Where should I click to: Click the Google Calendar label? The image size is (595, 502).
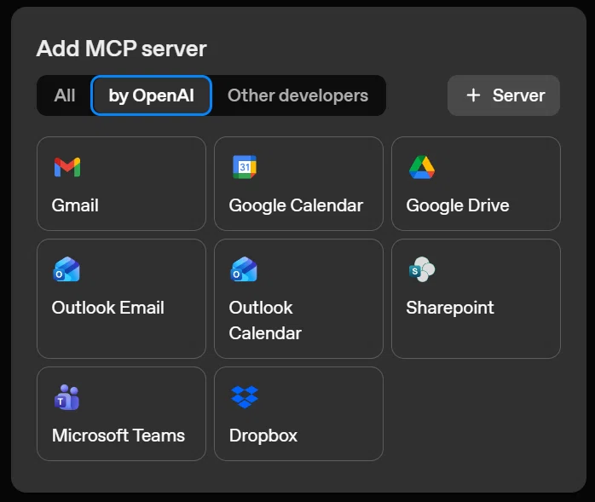296,206
